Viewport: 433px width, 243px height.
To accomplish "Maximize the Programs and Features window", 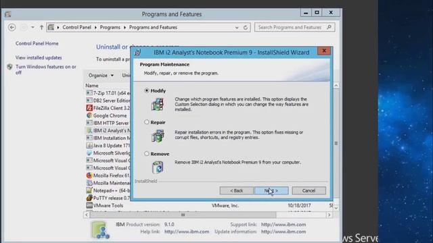I will (x=317, y=13).
